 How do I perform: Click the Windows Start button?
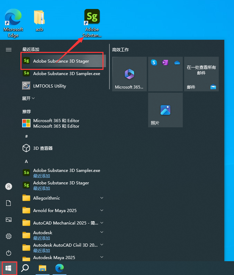coord(8,268)
